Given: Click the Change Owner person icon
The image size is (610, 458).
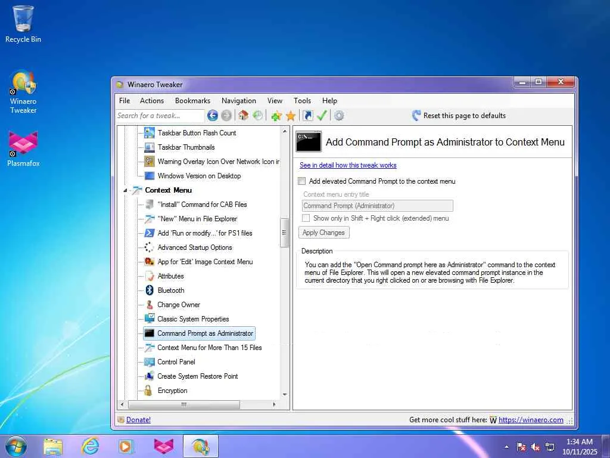Looking at the screenshot, I should coord(150,305).
